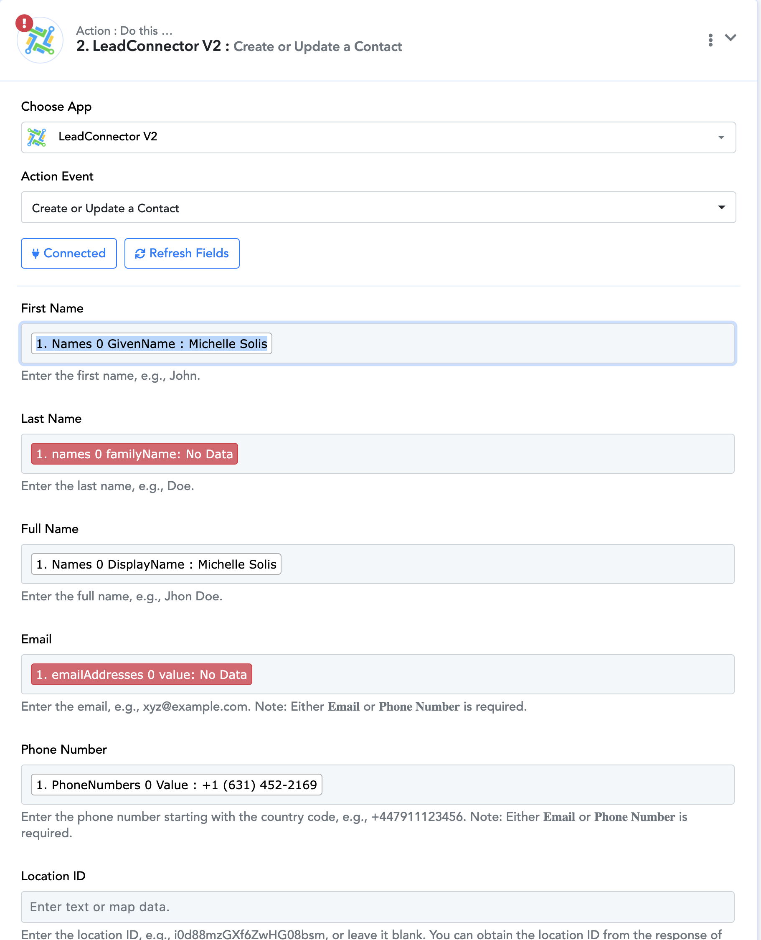This screenshot has width=761, height=940.
Task: Click the LeadConnector icon in Choose App
Action: pos(37,137)
